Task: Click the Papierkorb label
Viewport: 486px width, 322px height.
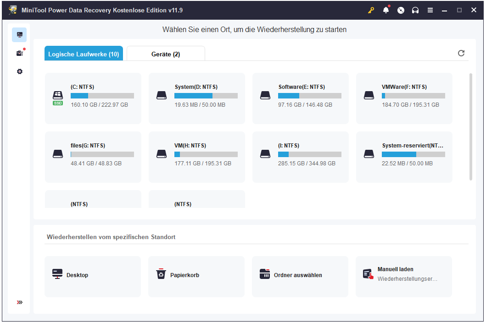Action: [185, 275]
